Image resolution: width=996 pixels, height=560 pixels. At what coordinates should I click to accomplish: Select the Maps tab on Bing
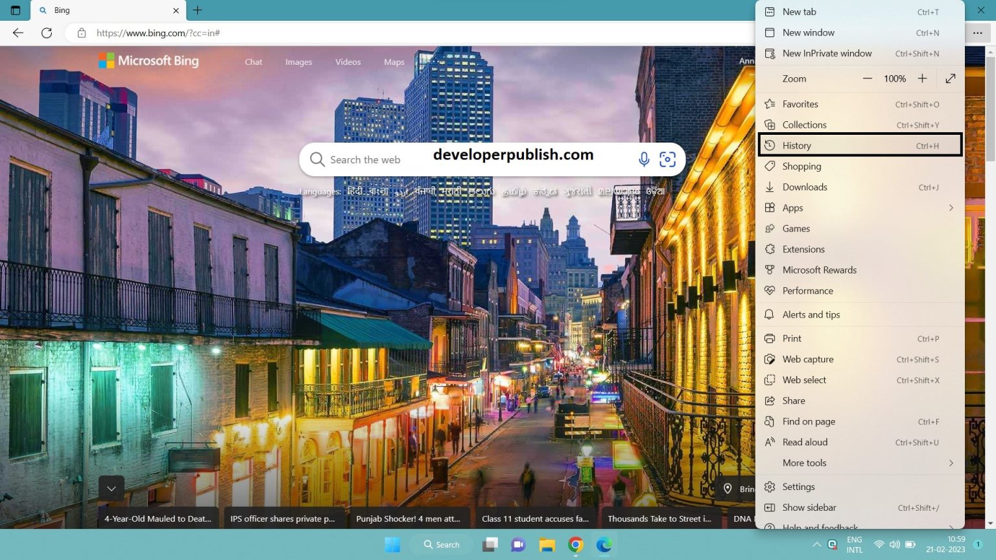[x=394, y=62]
